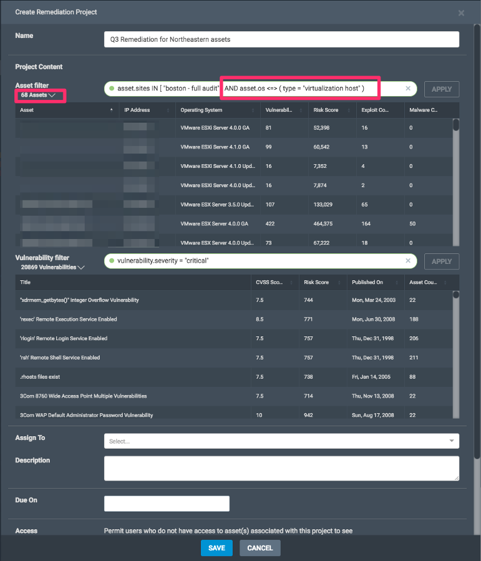The width and height of the screenshot is (481, 561).
Task: Expand the 68 Assets chevron
Action: click(52, 95)
